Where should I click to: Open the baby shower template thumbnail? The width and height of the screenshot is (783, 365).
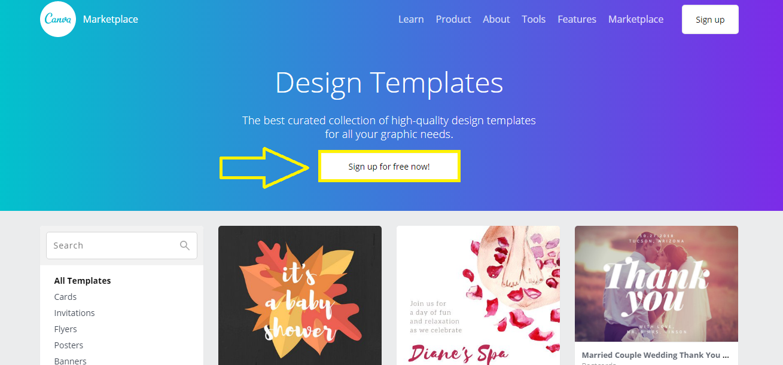click(x=300, y=295)
